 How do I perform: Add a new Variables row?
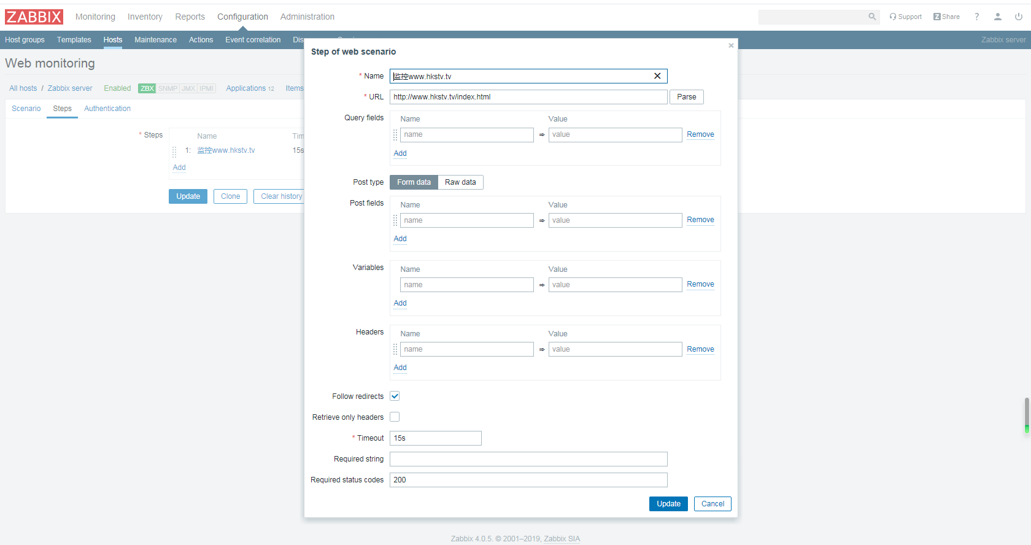(x=400, y=303)
